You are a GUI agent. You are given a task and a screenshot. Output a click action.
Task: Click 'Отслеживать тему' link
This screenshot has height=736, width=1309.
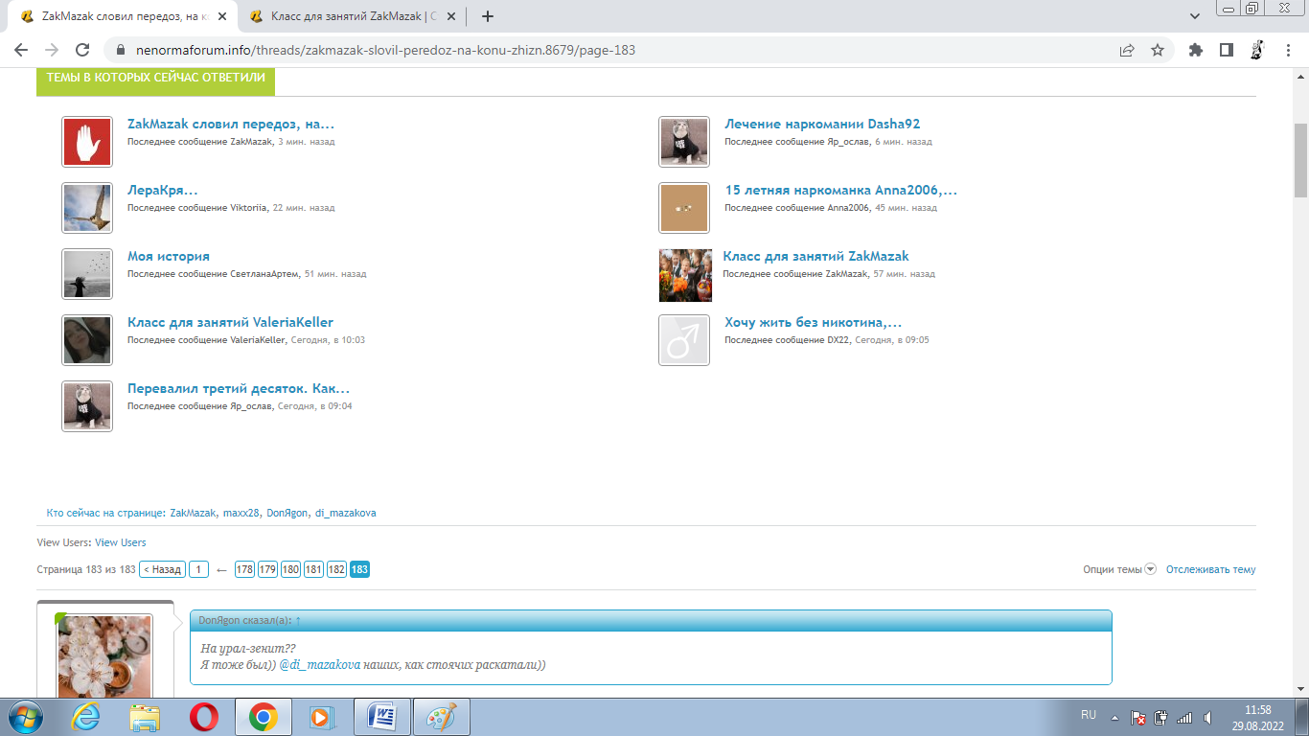tap(1210, 569)
